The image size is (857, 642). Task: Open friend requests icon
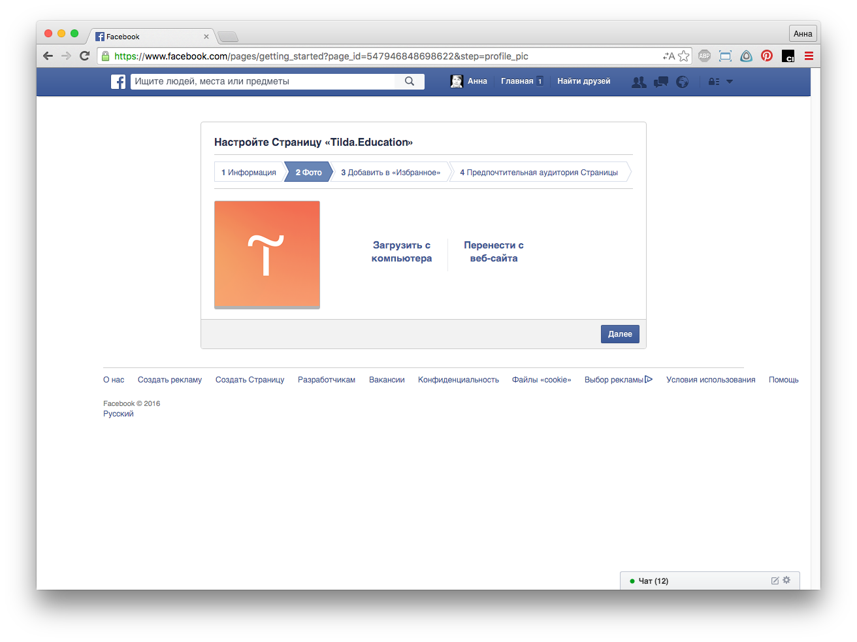(x=639, y=82)
